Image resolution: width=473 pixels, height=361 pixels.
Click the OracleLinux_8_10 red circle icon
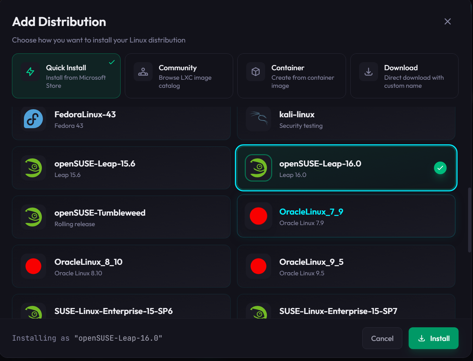(x=33, y=266)
